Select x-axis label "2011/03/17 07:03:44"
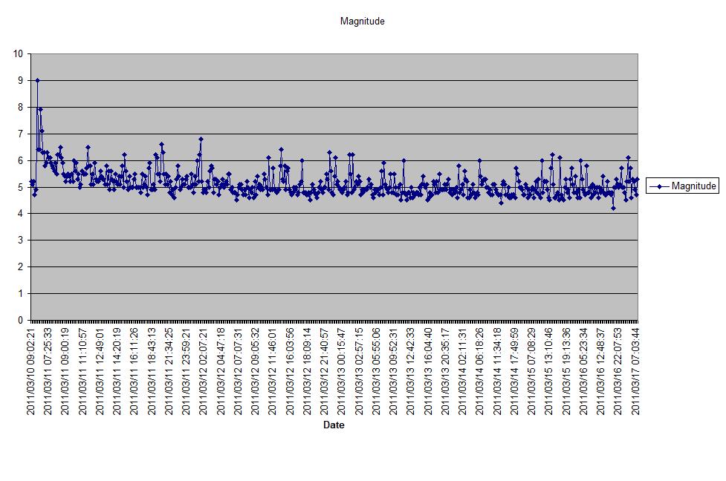This screenshot has width=726, height=481. point(636,370)
